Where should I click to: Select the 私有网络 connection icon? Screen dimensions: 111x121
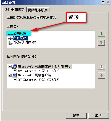click(10, 38)
